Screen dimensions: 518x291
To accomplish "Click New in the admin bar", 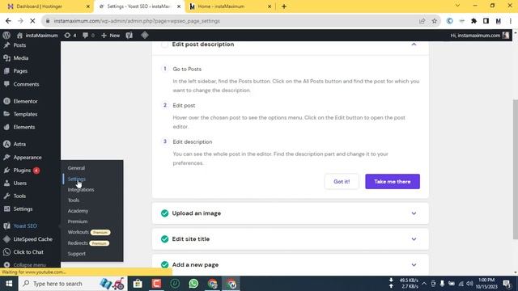I will pyautogui.click(x=111, y=36).
